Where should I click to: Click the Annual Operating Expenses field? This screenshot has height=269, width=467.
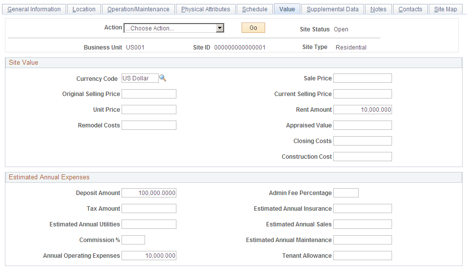(x=149, y=256)
